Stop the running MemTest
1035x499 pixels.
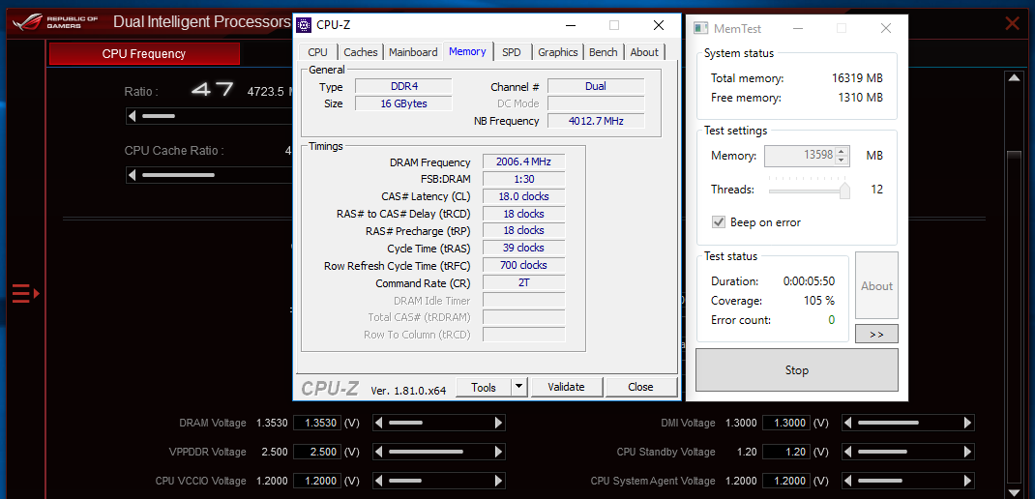coord(797,369)
